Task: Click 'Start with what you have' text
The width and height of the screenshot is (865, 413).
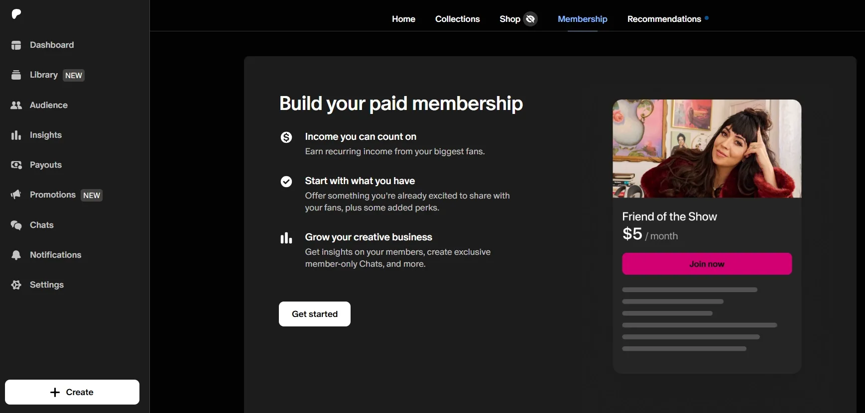Action: (x=360, y=181)
